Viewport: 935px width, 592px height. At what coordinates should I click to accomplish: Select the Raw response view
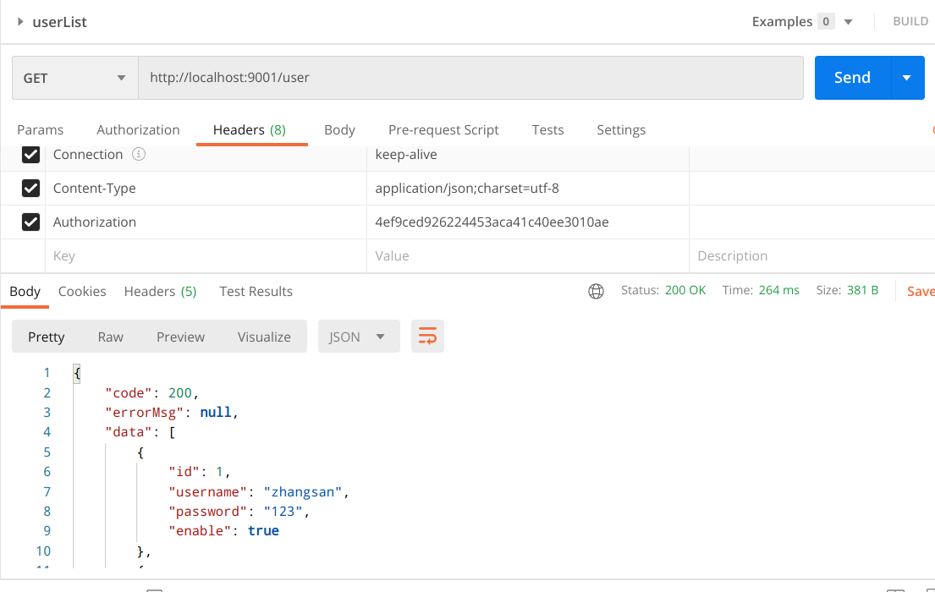pyautogui.click(x=110, y=337)
